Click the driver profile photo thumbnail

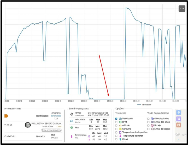click(x=28, y=125)
